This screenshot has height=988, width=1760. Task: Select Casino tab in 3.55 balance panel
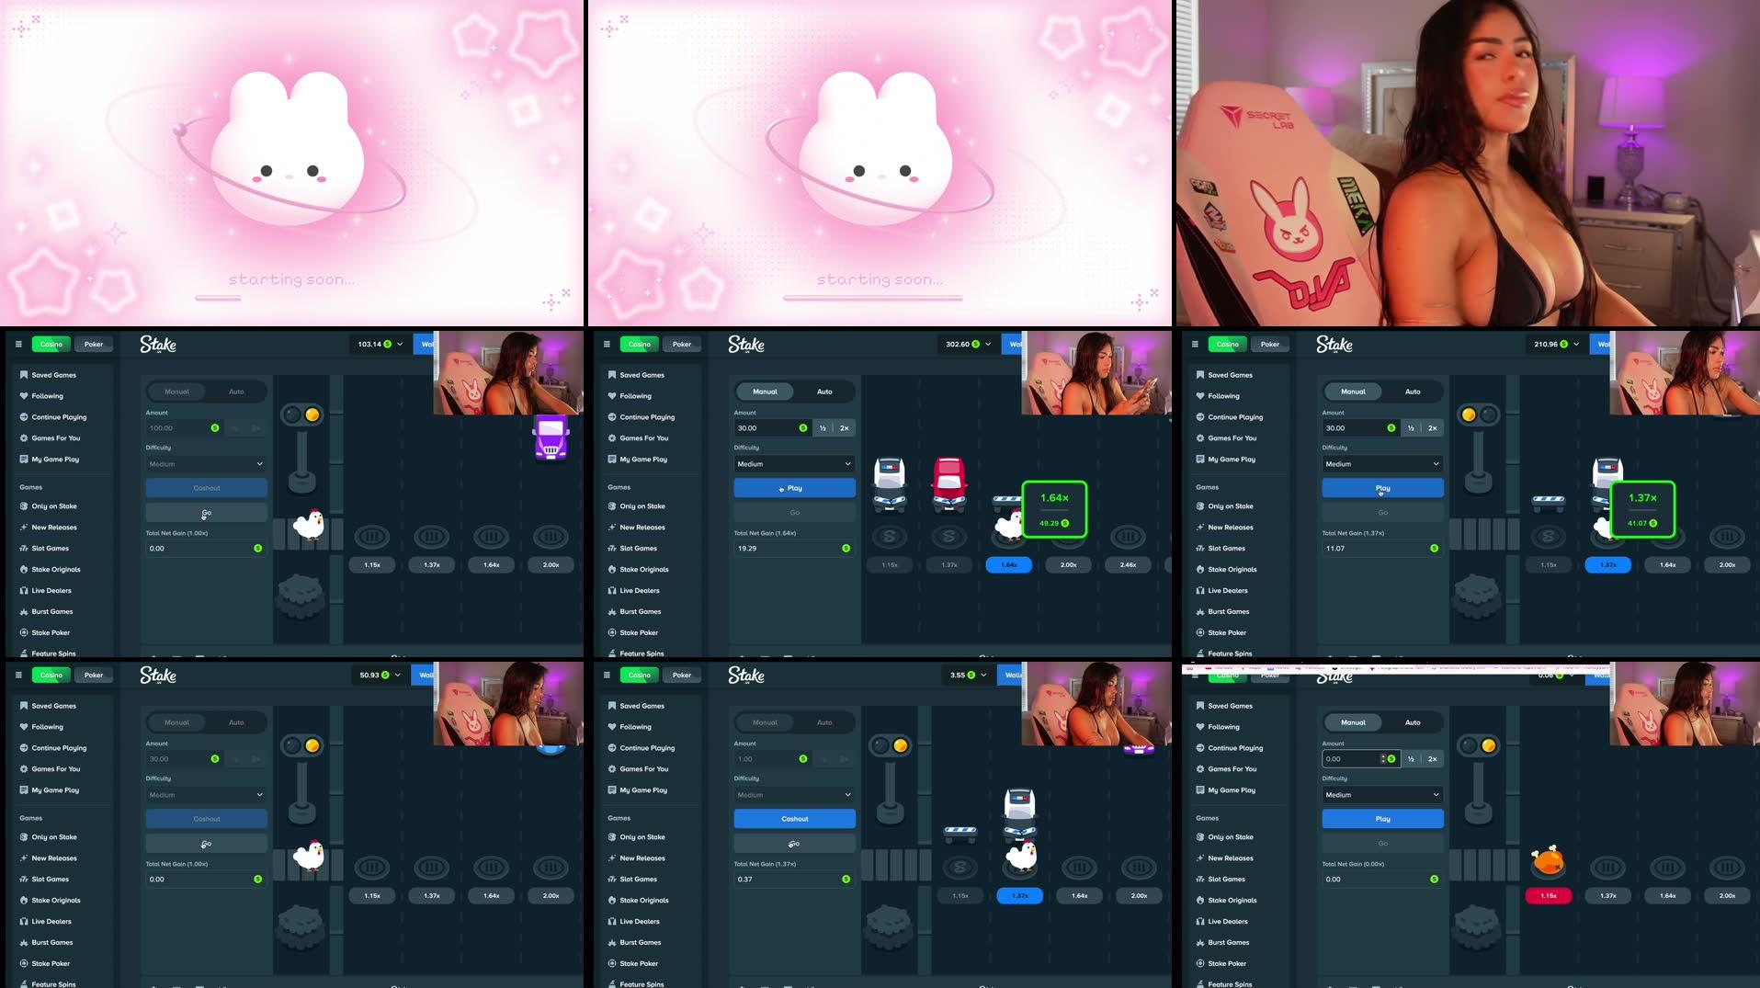click(639, 675)
